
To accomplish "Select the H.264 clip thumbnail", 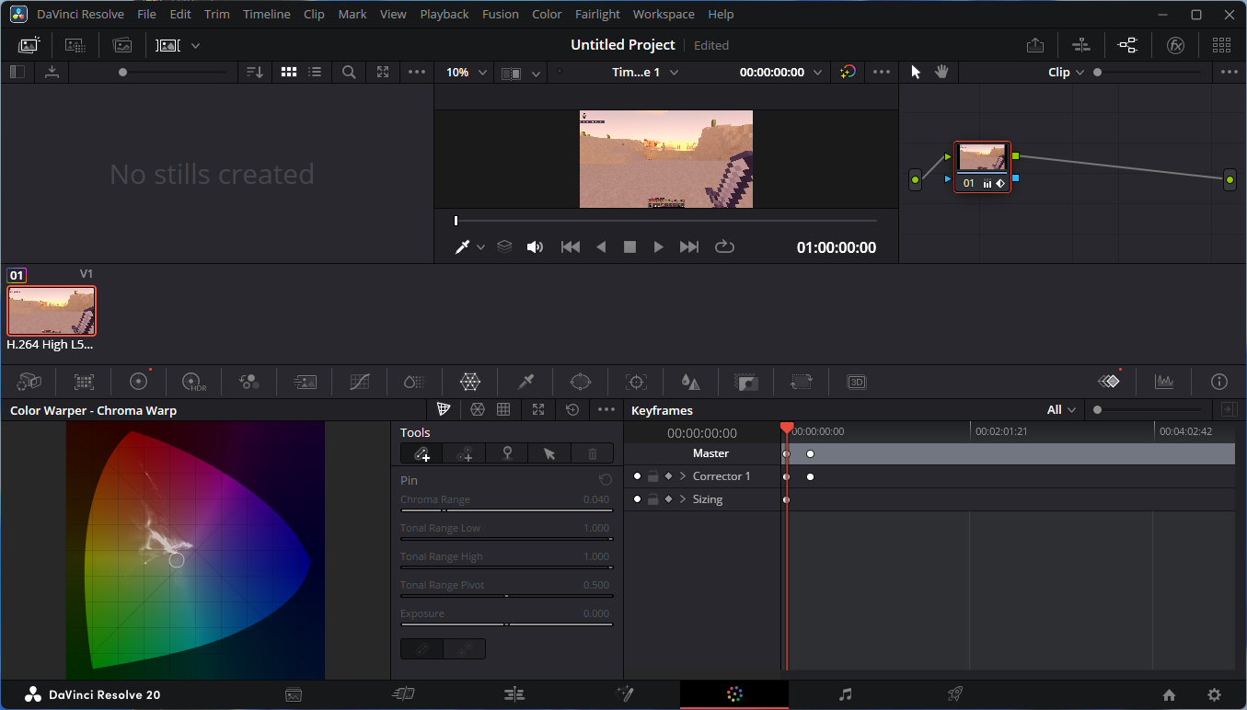I will tap(52, 310).
